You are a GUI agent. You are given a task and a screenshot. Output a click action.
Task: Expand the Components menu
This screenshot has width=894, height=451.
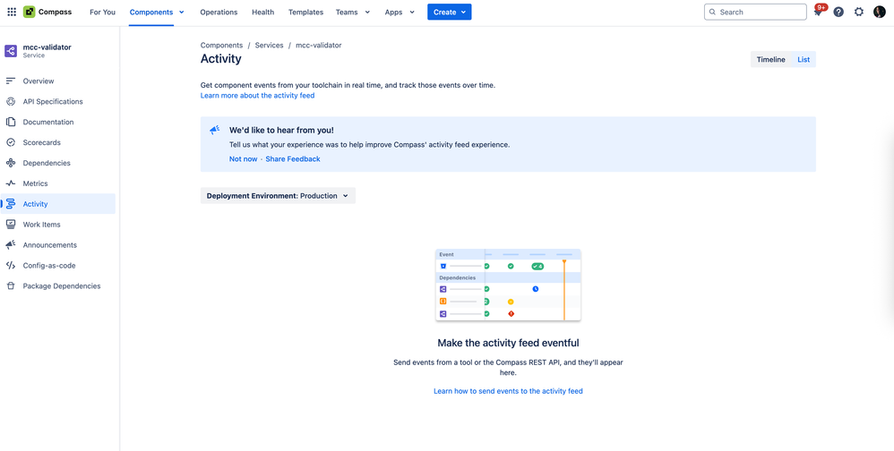click(x=157, y=13)
